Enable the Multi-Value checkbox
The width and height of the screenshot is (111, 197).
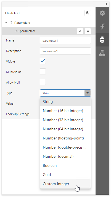pos(43,71)
